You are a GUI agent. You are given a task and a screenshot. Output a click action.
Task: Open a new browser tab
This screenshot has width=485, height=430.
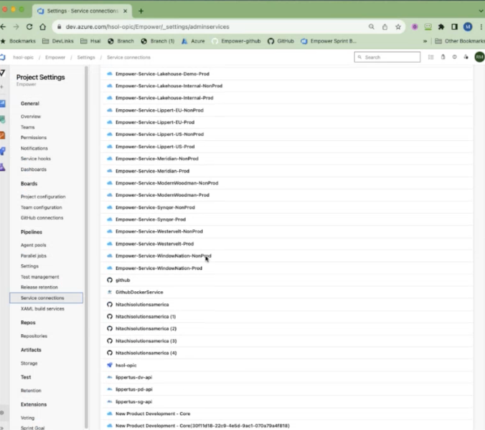pos(141,11)
